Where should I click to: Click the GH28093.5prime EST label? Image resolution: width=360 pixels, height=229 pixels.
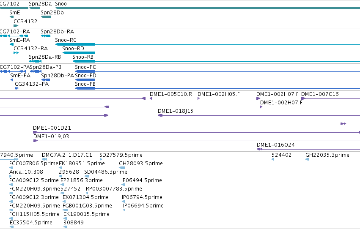141,164
